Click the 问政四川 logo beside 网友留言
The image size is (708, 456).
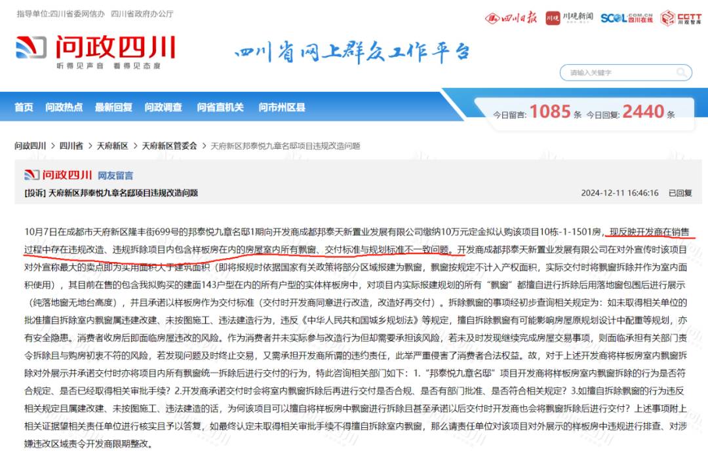pos(58,175)
